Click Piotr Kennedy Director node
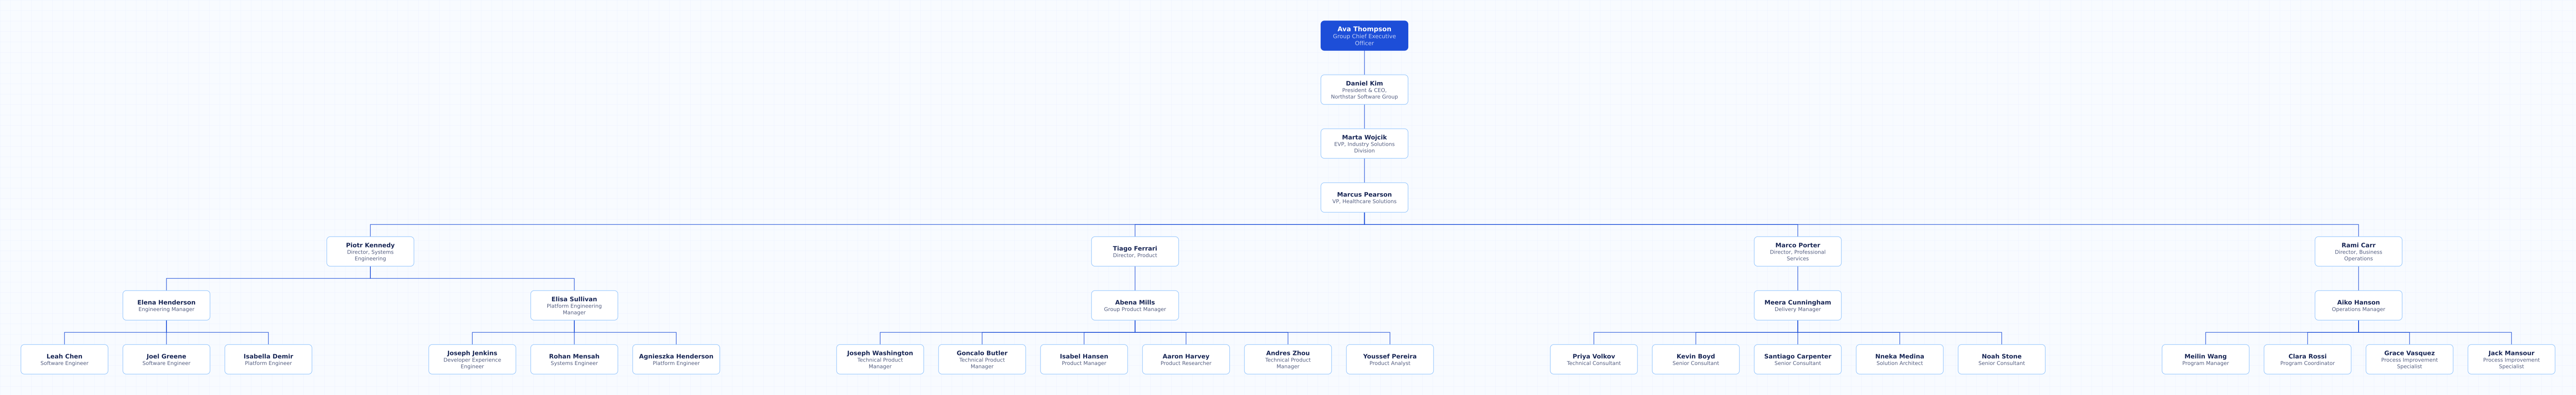Image resolution: width=2576 pixels, height=395 pixels. pyautogui.click(x=370, y=251)
